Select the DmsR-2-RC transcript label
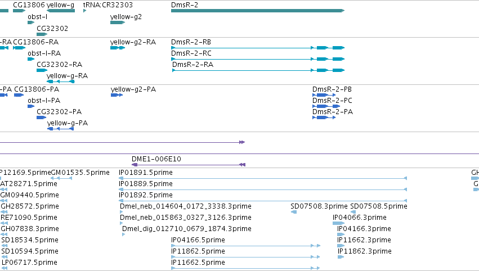The image size is (479, 271). [191, 53]
